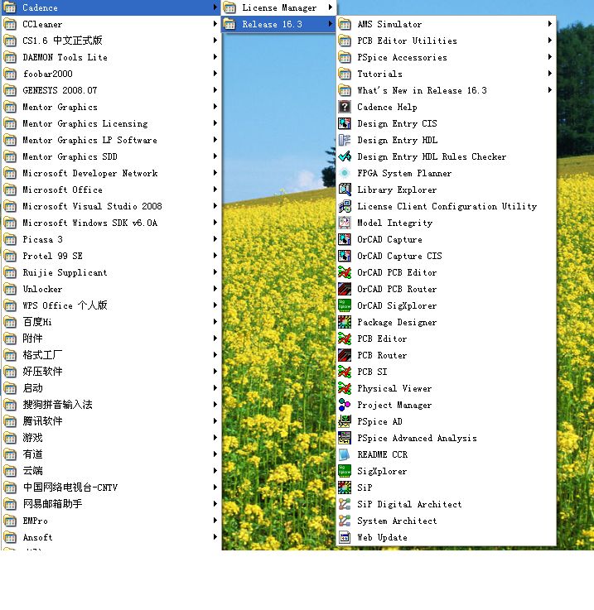The width and height of the screenshot is (594, 610).
Task: Open the WPS Office 个人版 group
Action: point(111,305)
